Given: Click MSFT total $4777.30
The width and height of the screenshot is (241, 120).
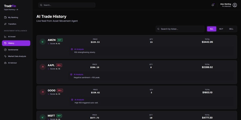Looking at the screenshot, I should (207, 118).
